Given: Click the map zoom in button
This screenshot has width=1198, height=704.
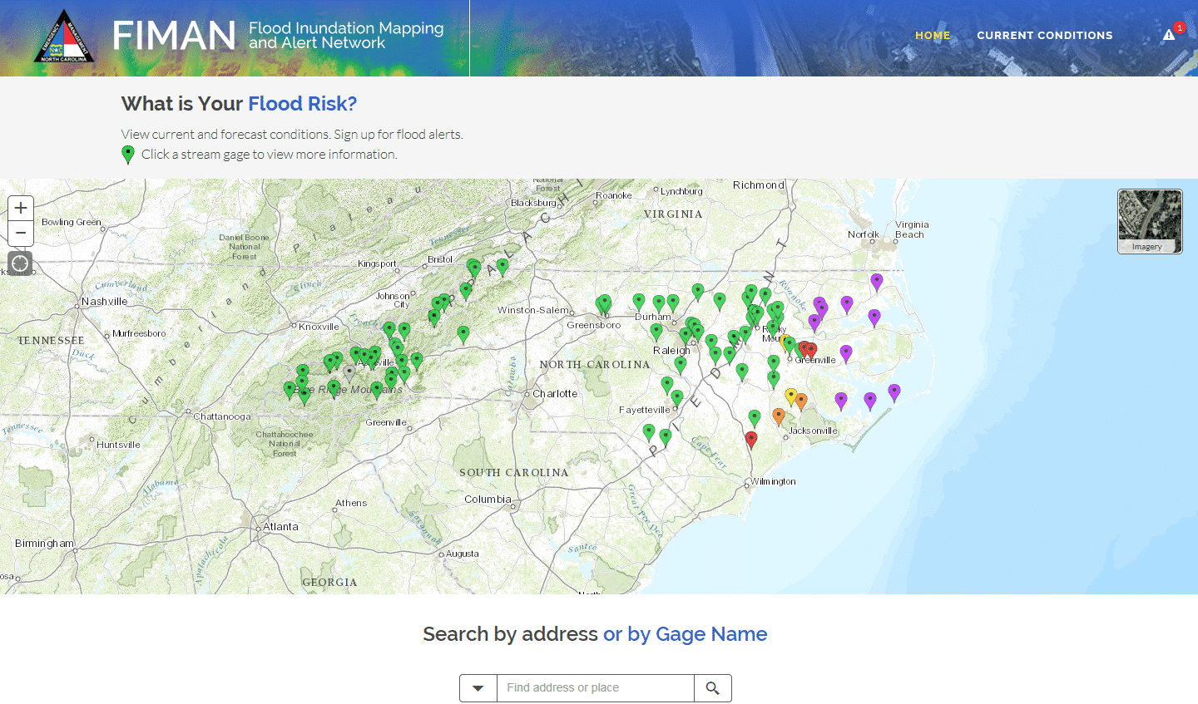Looking at the screenshot, I should (21, 208).
